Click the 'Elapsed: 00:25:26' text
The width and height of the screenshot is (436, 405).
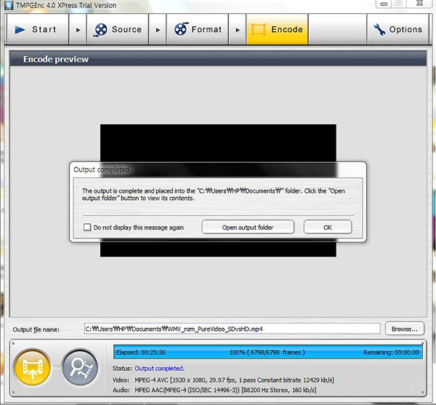[x=141, y=353]
